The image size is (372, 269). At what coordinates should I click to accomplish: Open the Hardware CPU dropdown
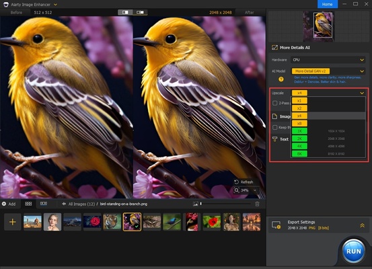coord(328,60)
